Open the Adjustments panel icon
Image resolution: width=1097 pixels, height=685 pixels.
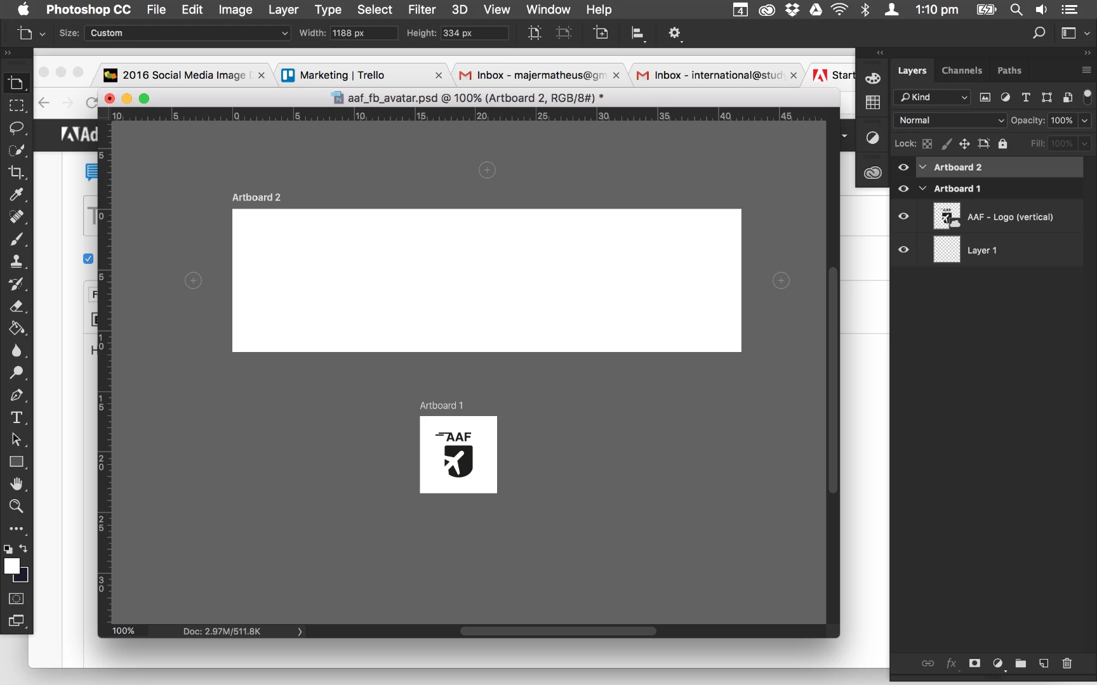tap(873, 138)
